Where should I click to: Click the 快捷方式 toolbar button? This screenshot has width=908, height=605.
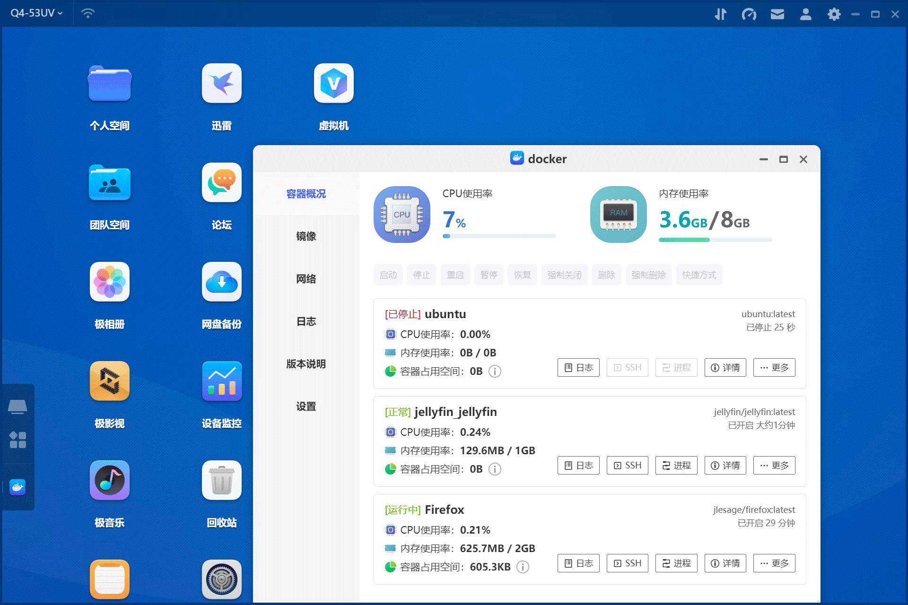(699, 275)
